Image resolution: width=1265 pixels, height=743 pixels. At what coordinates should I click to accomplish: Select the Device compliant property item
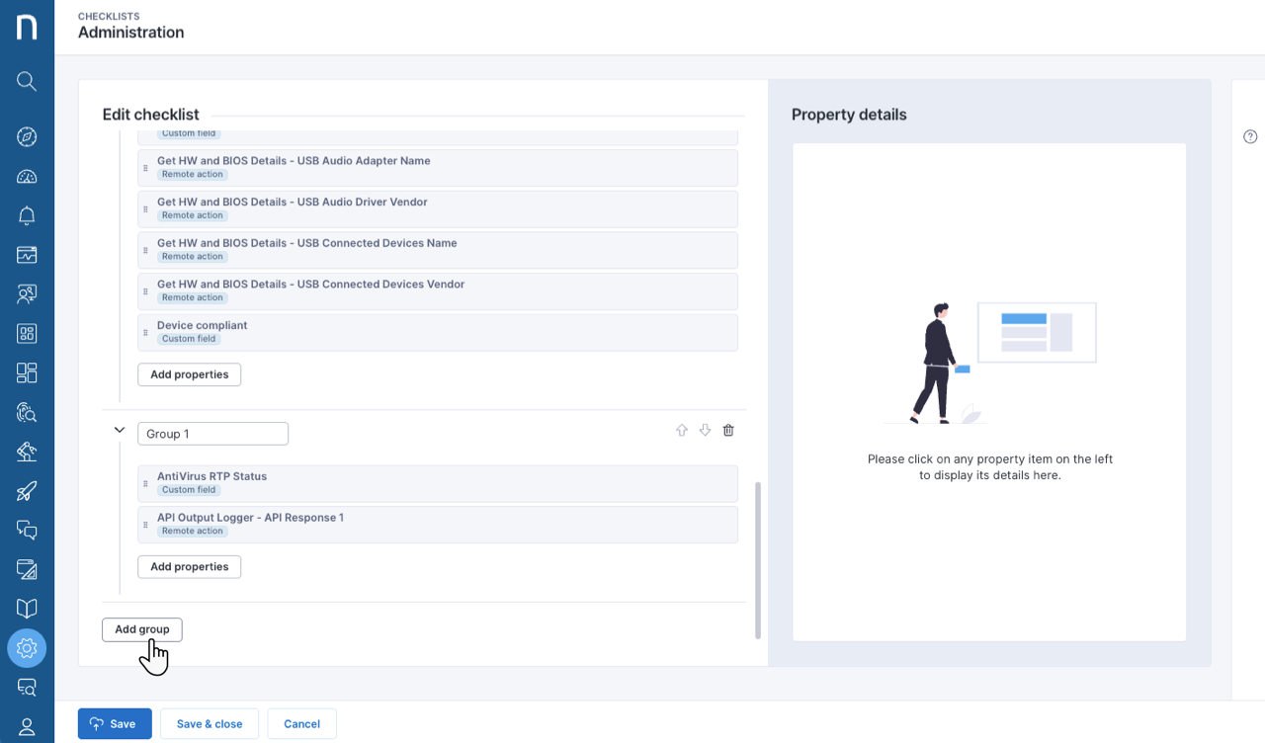[x=438, y=332]
